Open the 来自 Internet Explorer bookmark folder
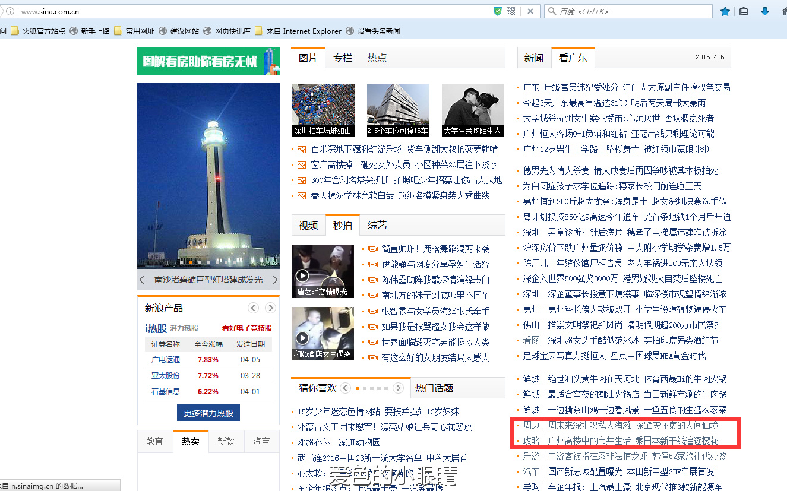787x491 pixels. point(298,31)
